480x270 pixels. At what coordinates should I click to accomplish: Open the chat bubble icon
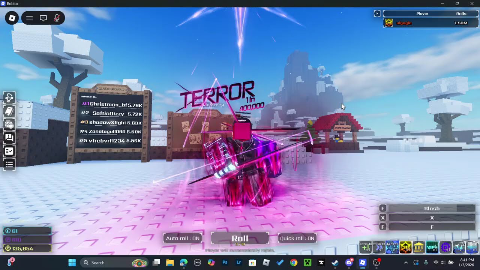click(x=43, y=18)
